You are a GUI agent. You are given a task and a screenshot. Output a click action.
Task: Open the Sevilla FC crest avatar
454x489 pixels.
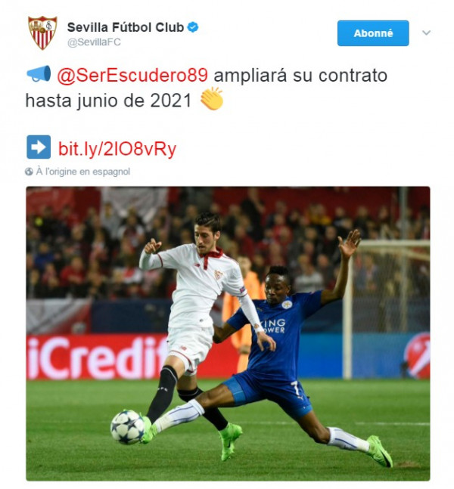click(x=42, y=32)
